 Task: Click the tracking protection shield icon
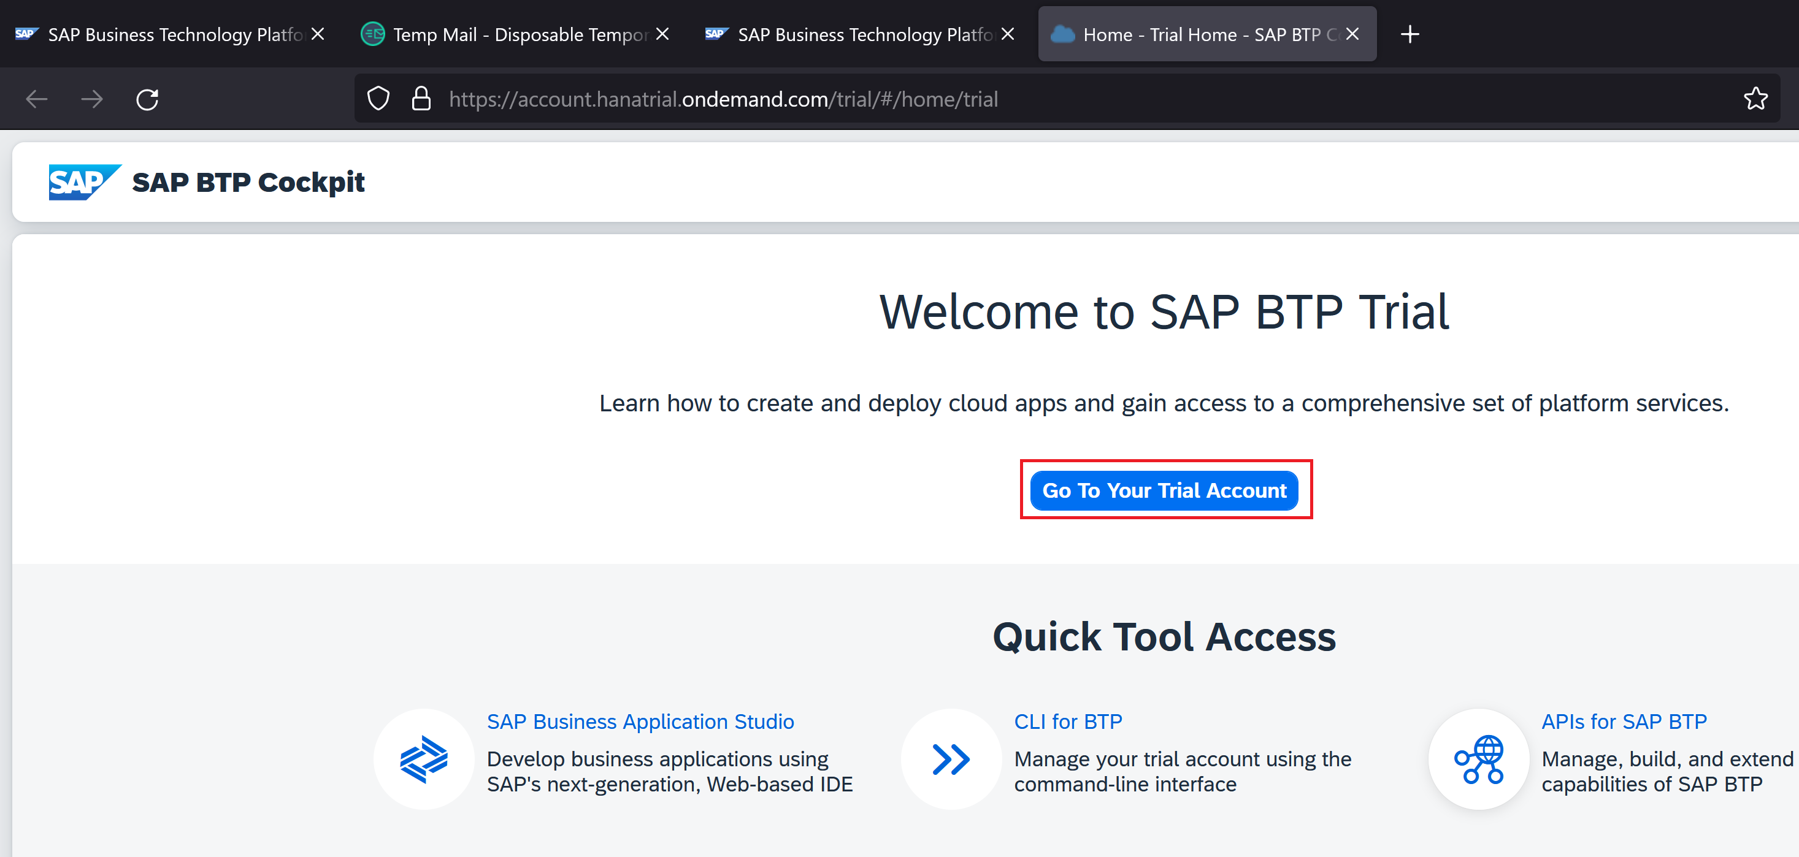(378, 99)
